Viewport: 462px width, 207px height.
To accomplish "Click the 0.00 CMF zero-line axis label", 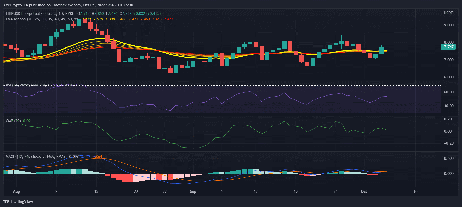I will [x=448, y=131].
